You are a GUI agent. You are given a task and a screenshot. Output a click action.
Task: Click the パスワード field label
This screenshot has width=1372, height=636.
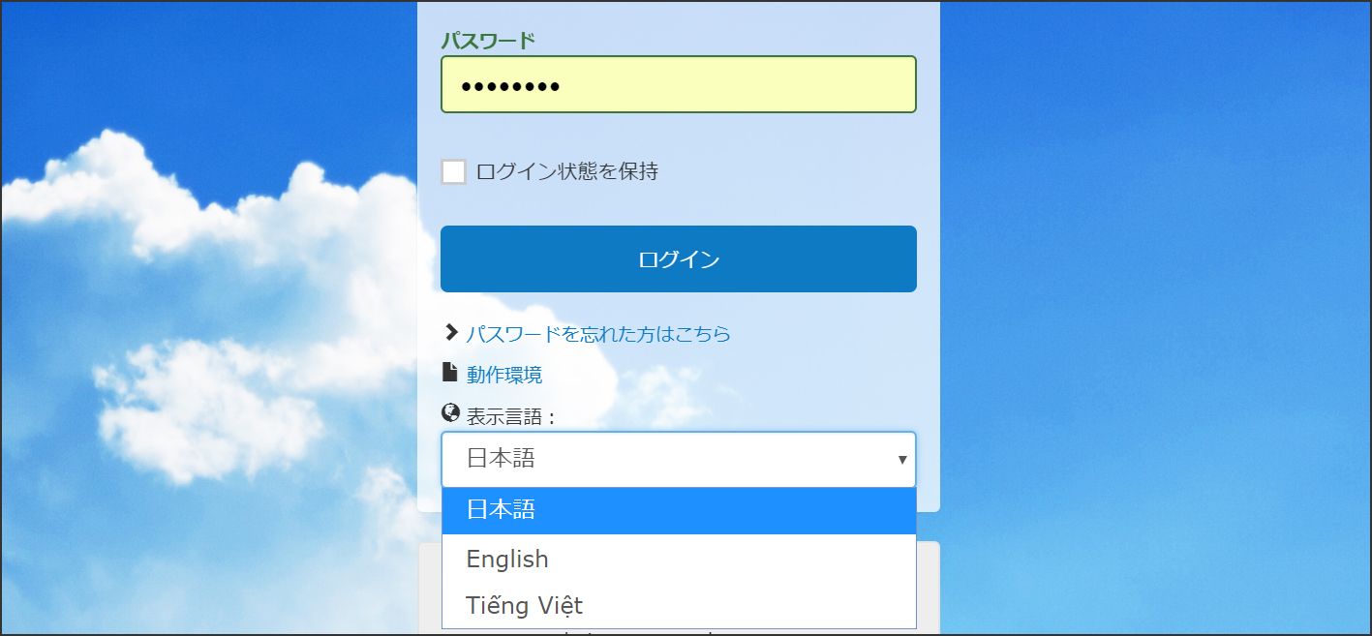(x=488, y=41)
